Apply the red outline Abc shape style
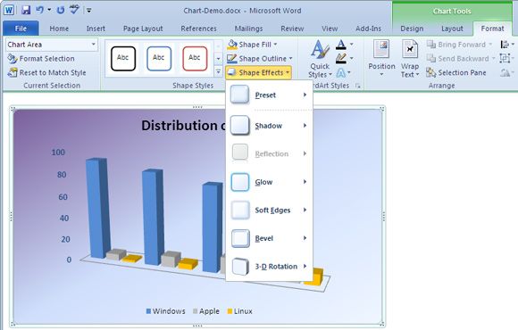The image size is (518, 330). [x=195, y=58]
